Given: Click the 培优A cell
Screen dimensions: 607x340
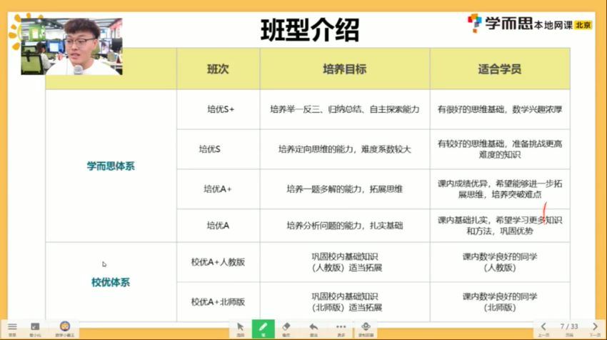Looking at the screenshot, I should 218,226.
